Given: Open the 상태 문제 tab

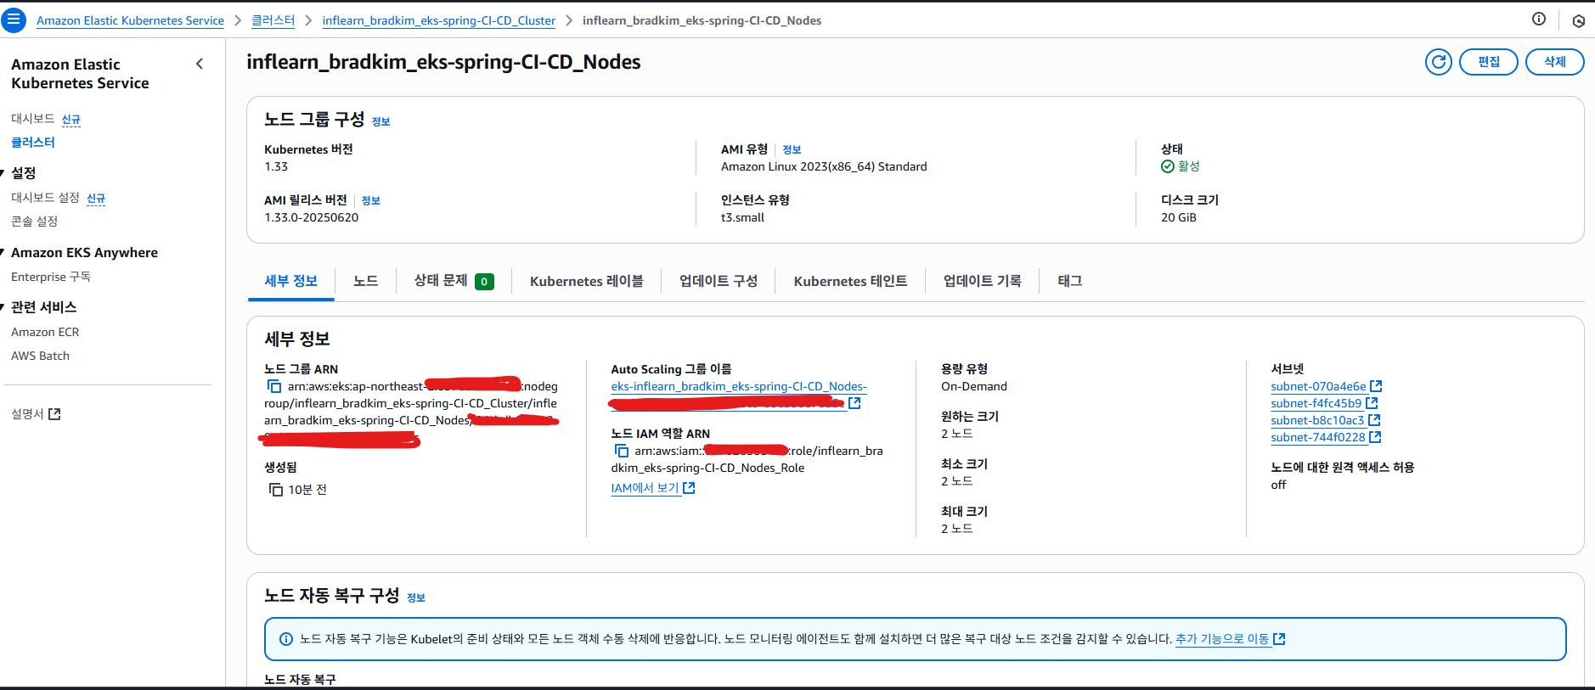Looking at the screenshot, I should pos(454,281).
